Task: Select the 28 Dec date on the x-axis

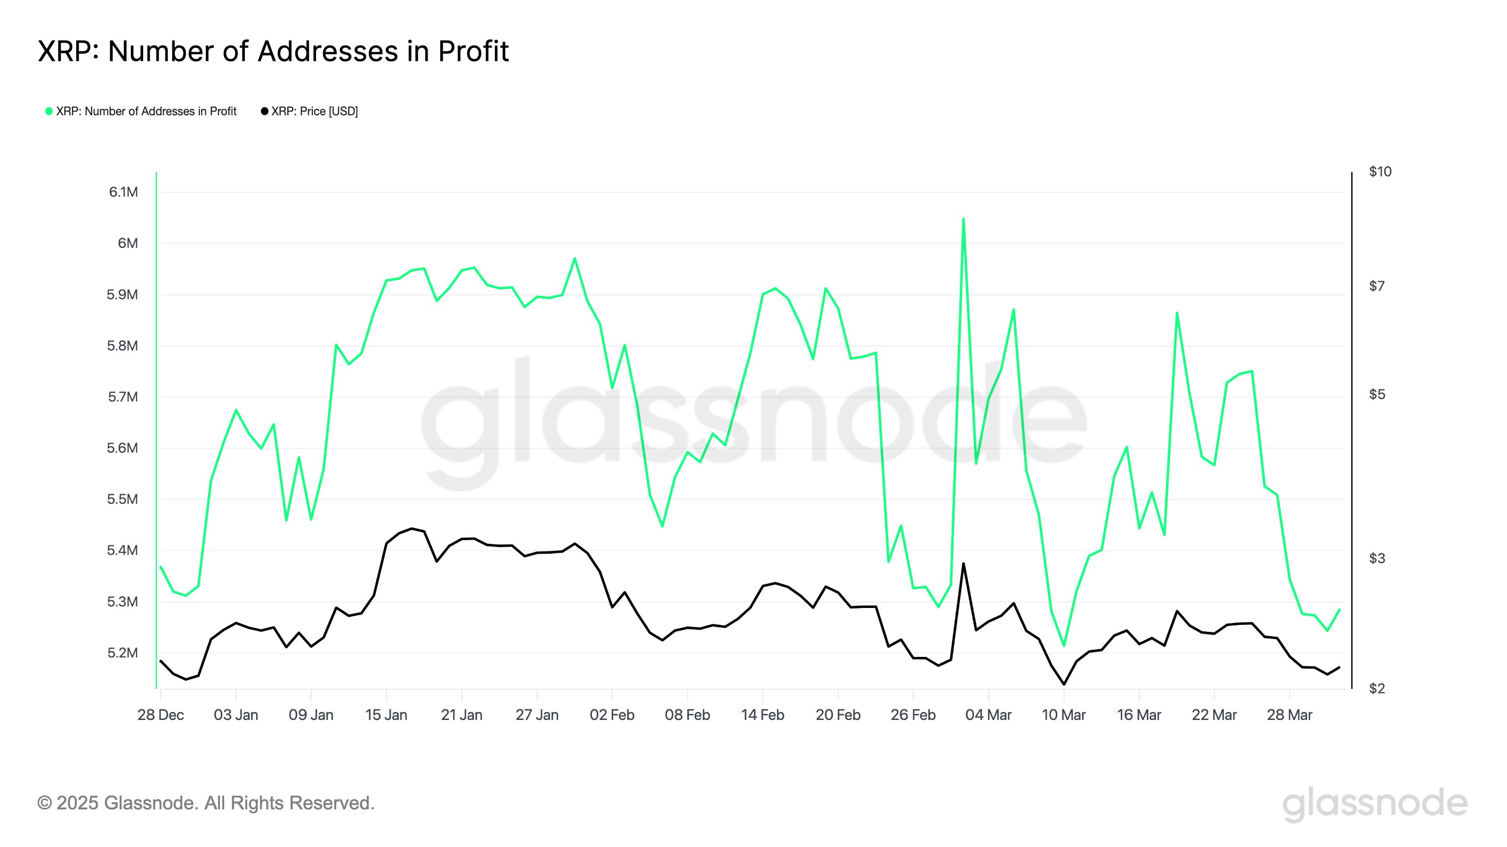Action: coord(160,715)
